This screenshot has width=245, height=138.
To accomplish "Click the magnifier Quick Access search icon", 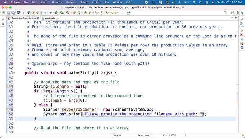I will [225, 13].
